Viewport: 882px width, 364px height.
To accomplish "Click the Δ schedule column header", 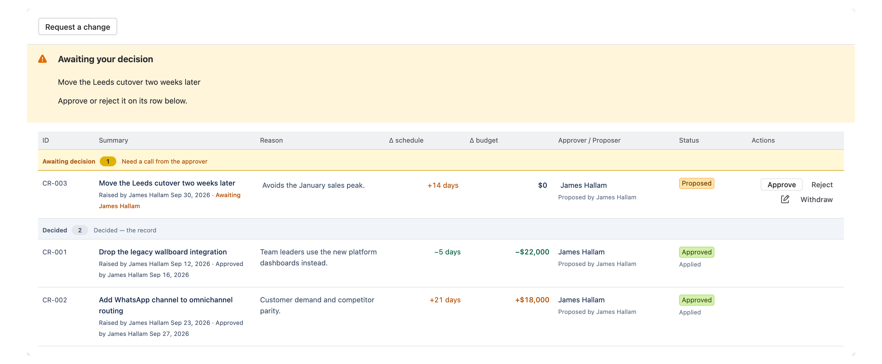I will coord(406,140).
